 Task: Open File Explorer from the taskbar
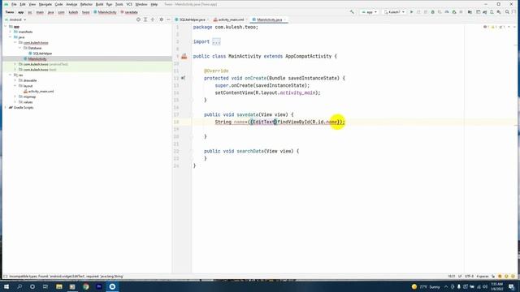(59, 286)
